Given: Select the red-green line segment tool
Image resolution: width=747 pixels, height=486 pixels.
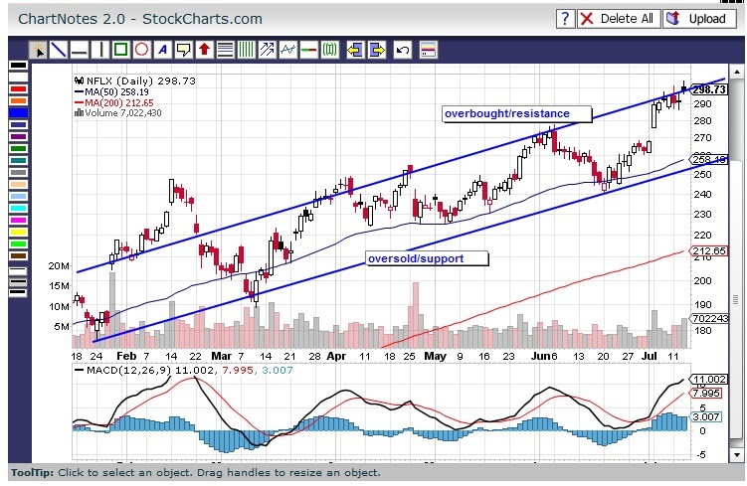Looking at the screenshot, I should (308, 50).
